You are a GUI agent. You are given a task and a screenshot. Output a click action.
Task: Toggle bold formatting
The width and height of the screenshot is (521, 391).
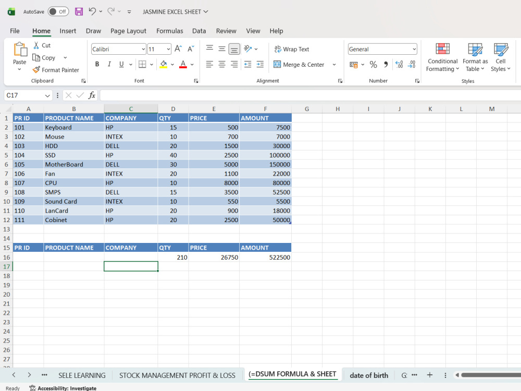tap(97, 64)
